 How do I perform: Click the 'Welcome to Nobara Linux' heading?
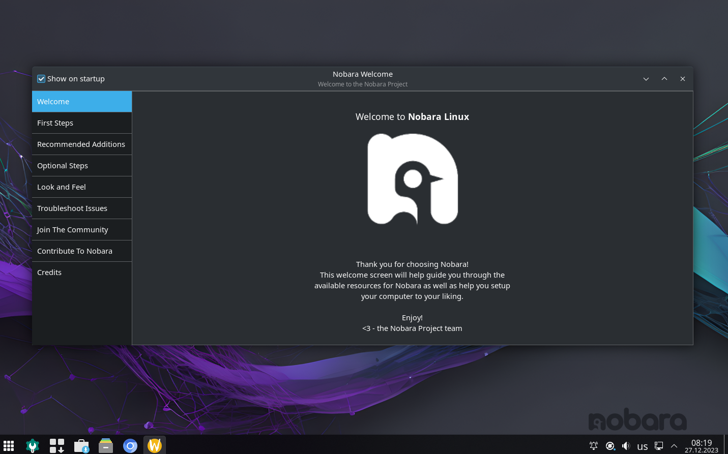(x=412, y=117)
